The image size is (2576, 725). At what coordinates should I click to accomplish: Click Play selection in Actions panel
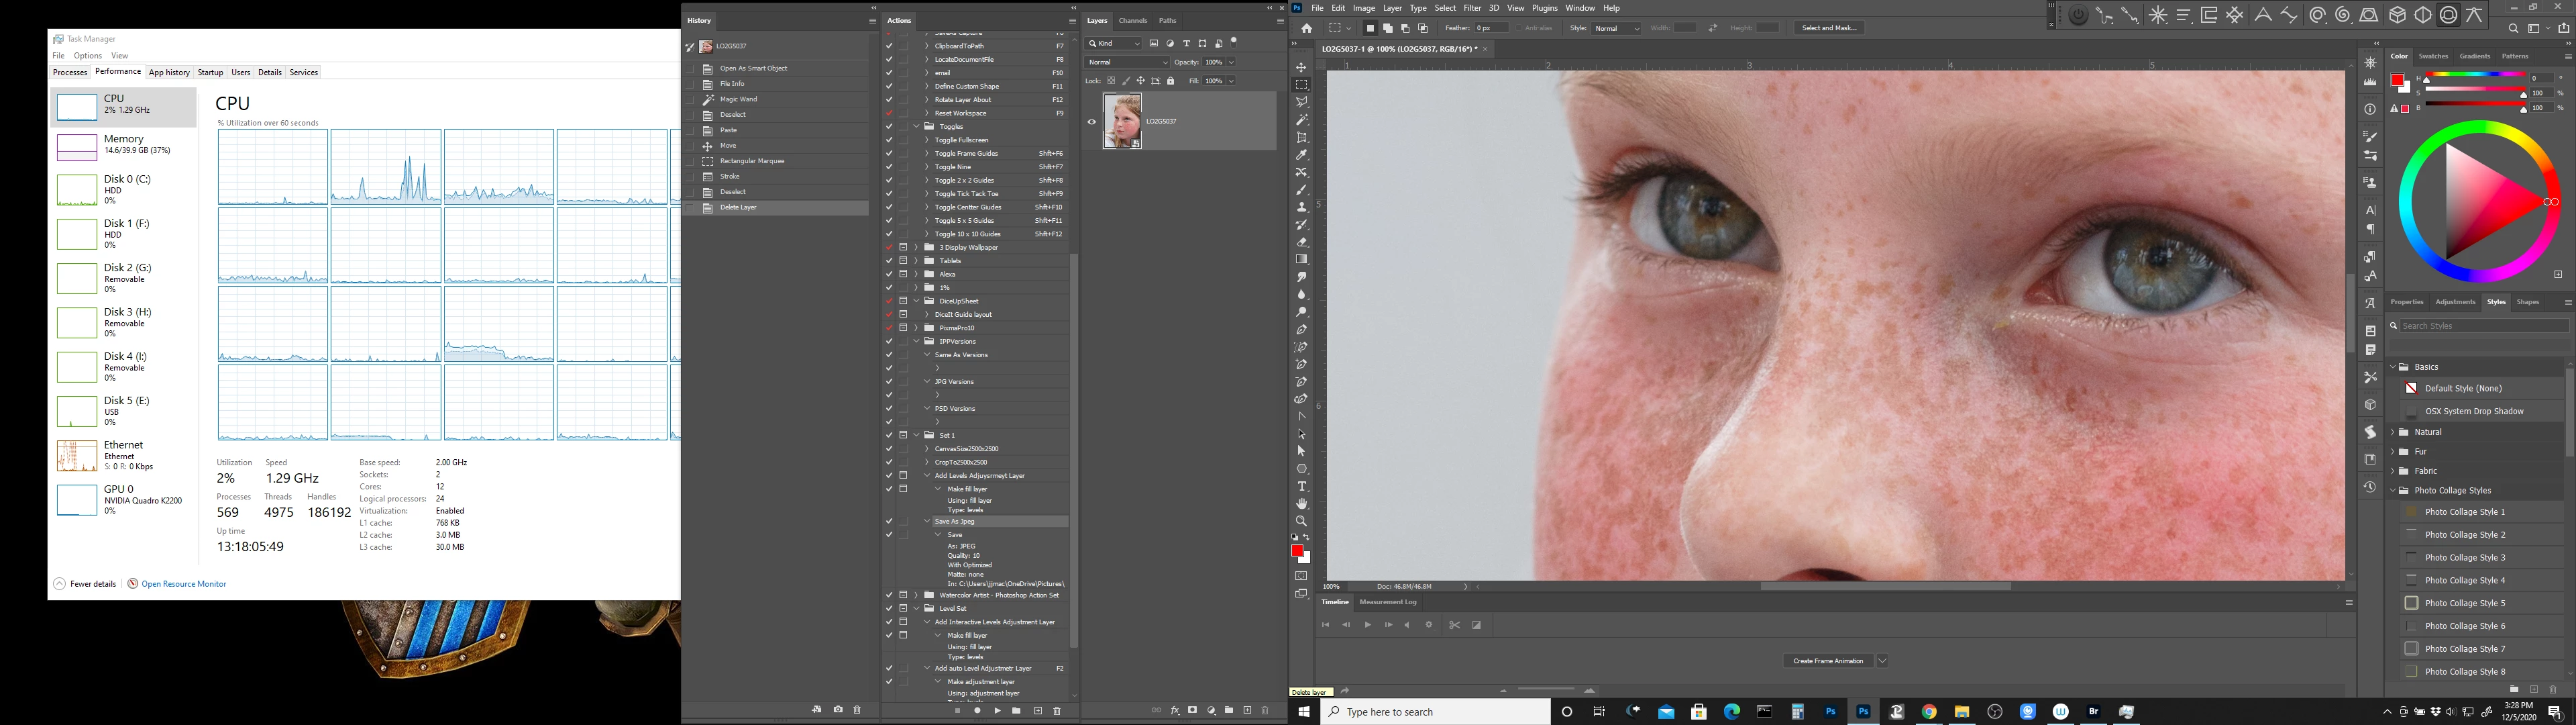pos(997,710)
